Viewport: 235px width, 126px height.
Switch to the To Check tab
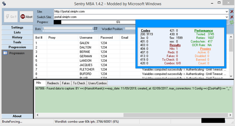pos(79,83)
